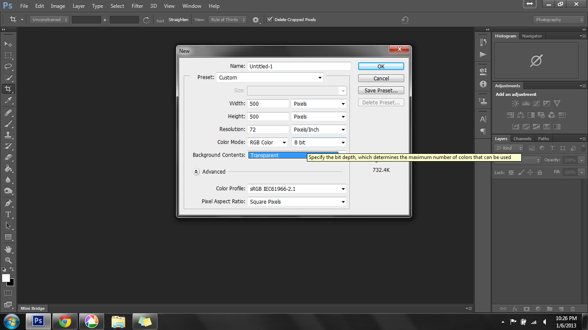Select the Quick Selection tool
The height and width of the screenshot is (330, 588).
pyautogui.click(x=8, y=78)
